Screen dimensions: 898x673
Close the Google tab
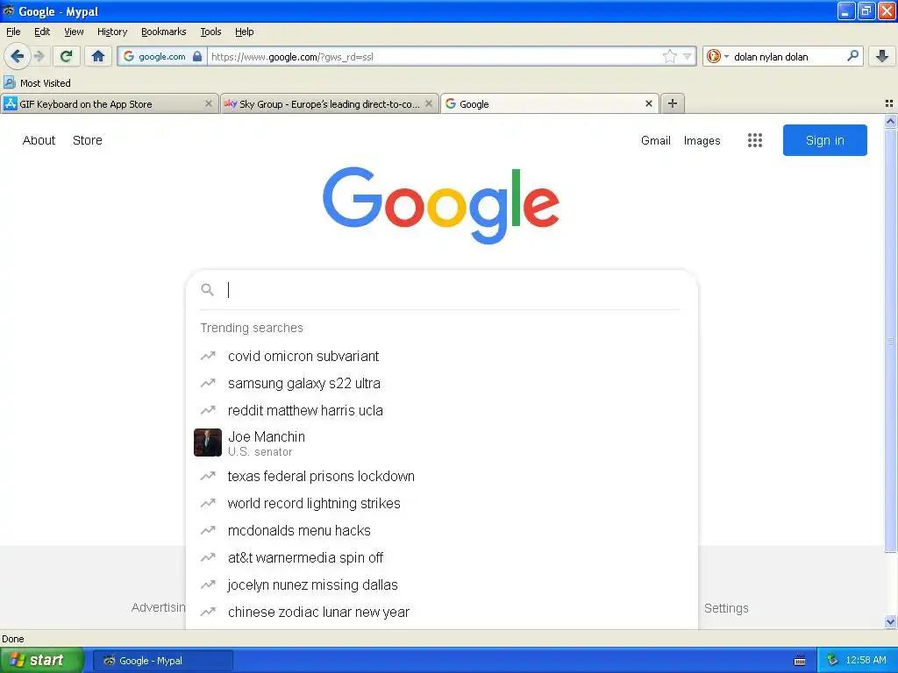click(x=648, y=103)
